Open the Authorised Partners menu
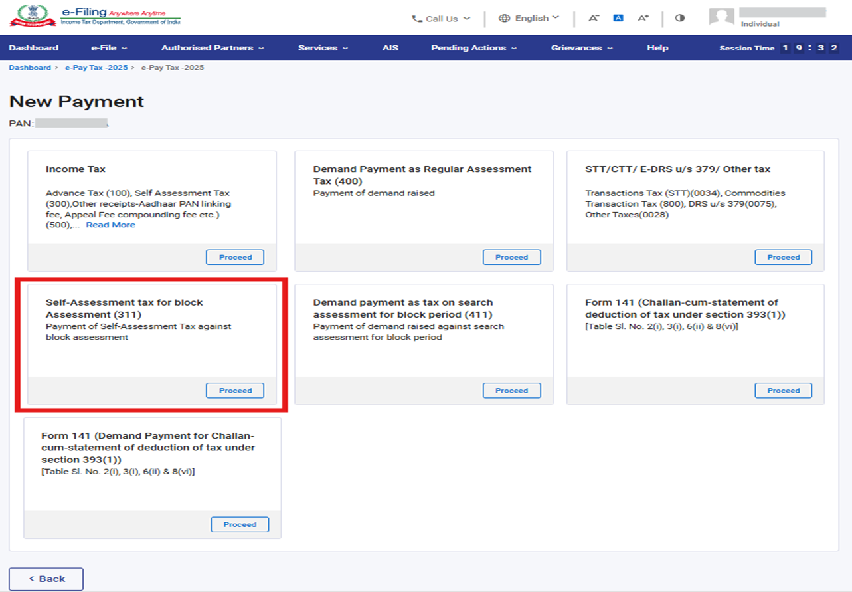This screenshot has width=852, height=592. click(x=212, y=48)
